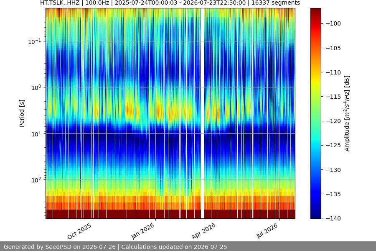Viewport: 376px width, 251px height.
Task: Click the '−130' colorbar tick label
Action: click(333, 170)
